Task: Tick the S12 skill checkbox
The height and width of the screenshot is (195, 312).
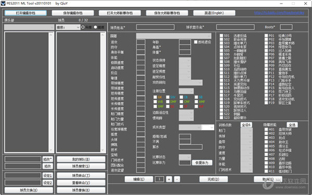Action: pyautogui.click(x=222, y=77)
